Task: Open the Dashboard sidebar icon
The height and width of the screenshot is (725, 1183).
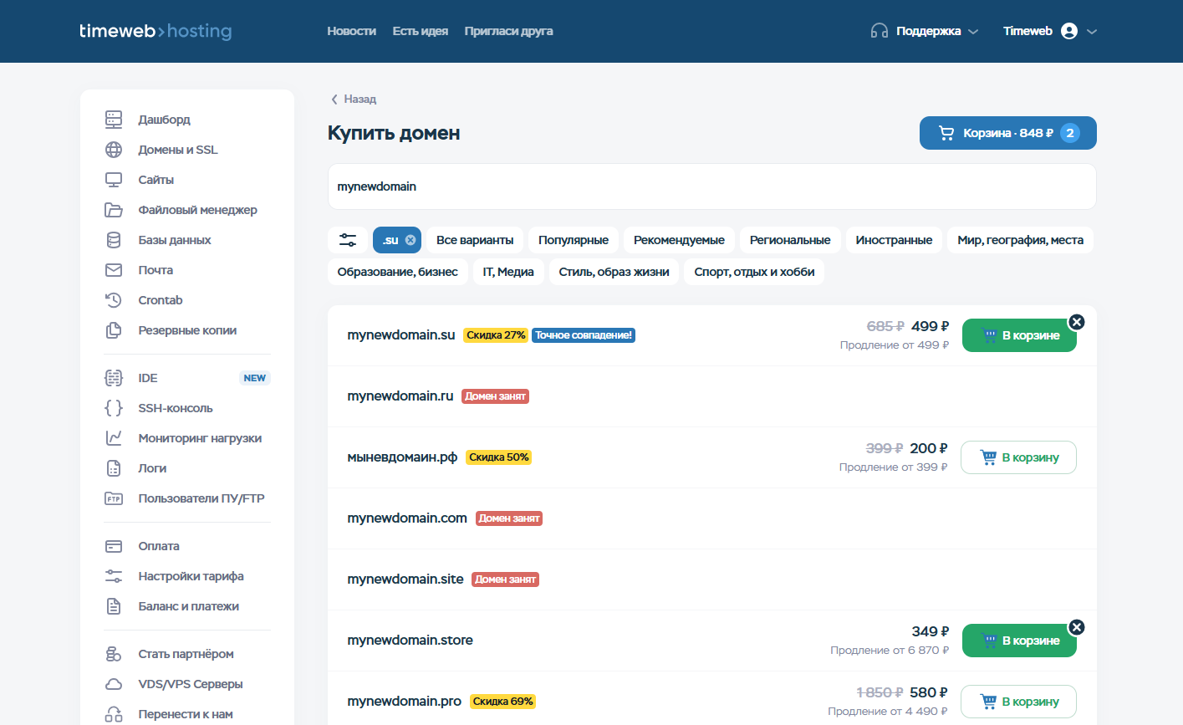Action: pyautogui.click(x=114, y=120)
